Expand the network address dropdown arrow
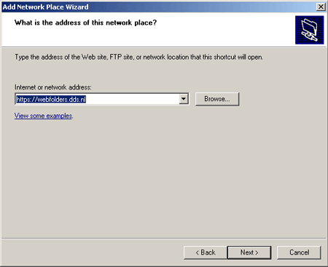Viewport: 328px width, 267px height. (184, 99)
